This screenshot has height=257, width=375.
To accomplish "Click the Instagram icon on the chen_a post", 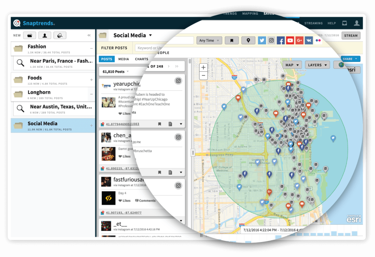I will point(178,137).
